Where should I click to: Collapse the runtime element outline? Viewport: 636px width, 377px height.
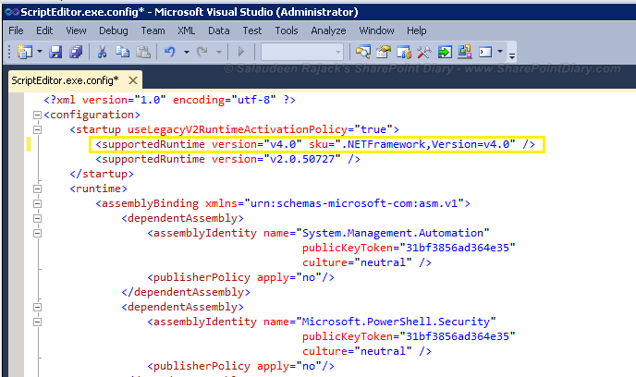[x=37, y=188]
